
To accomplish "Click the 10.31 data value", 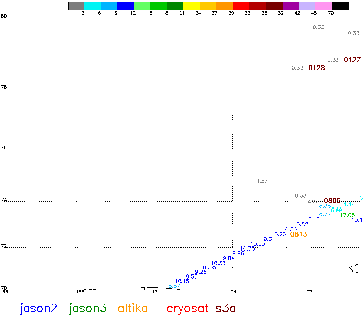I will pyautogui.click(x=268, y=239).
